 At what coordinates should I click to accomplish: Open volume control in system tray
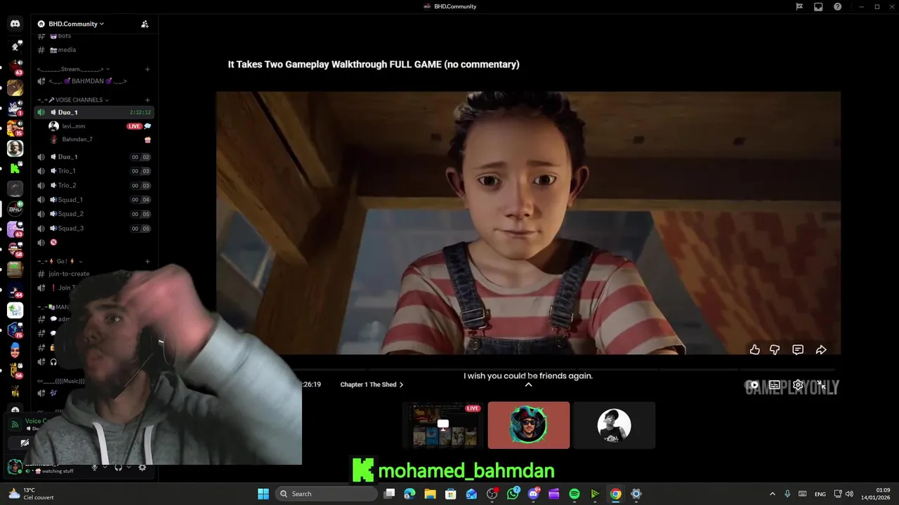849,494
